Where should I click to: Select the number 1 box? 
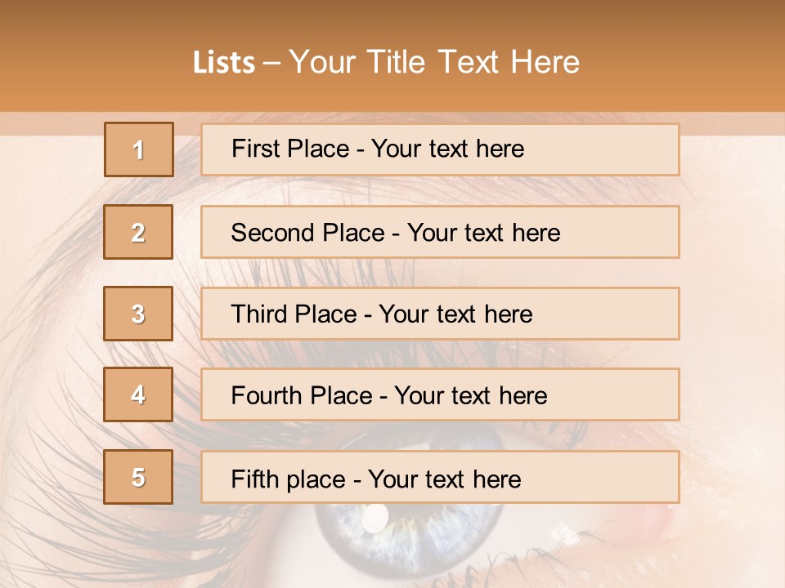[138, 149]
